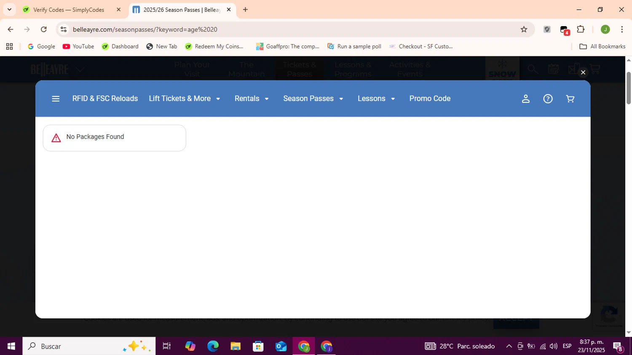Open the weather widget showing 28°C
This screenshot has height=355, width=632.
460,346
